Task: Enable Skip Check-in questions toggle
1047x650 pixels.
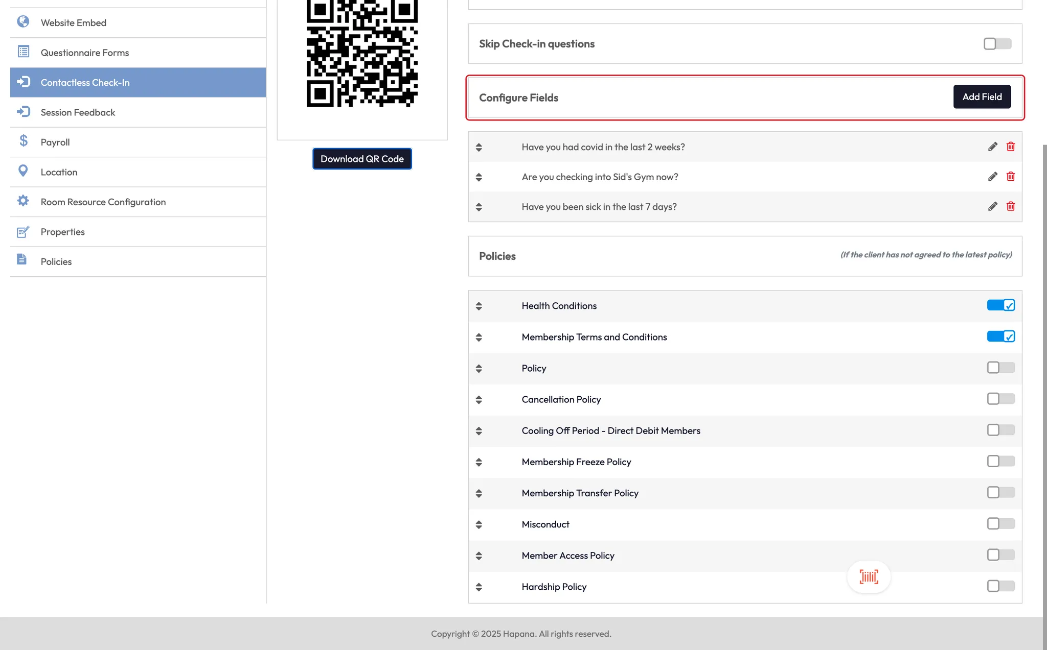Action: [997, 44]
